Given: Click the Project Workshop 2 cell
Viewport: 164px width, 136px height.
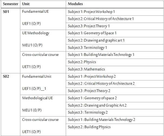Looking at the screenshot, I should [92, 76].
